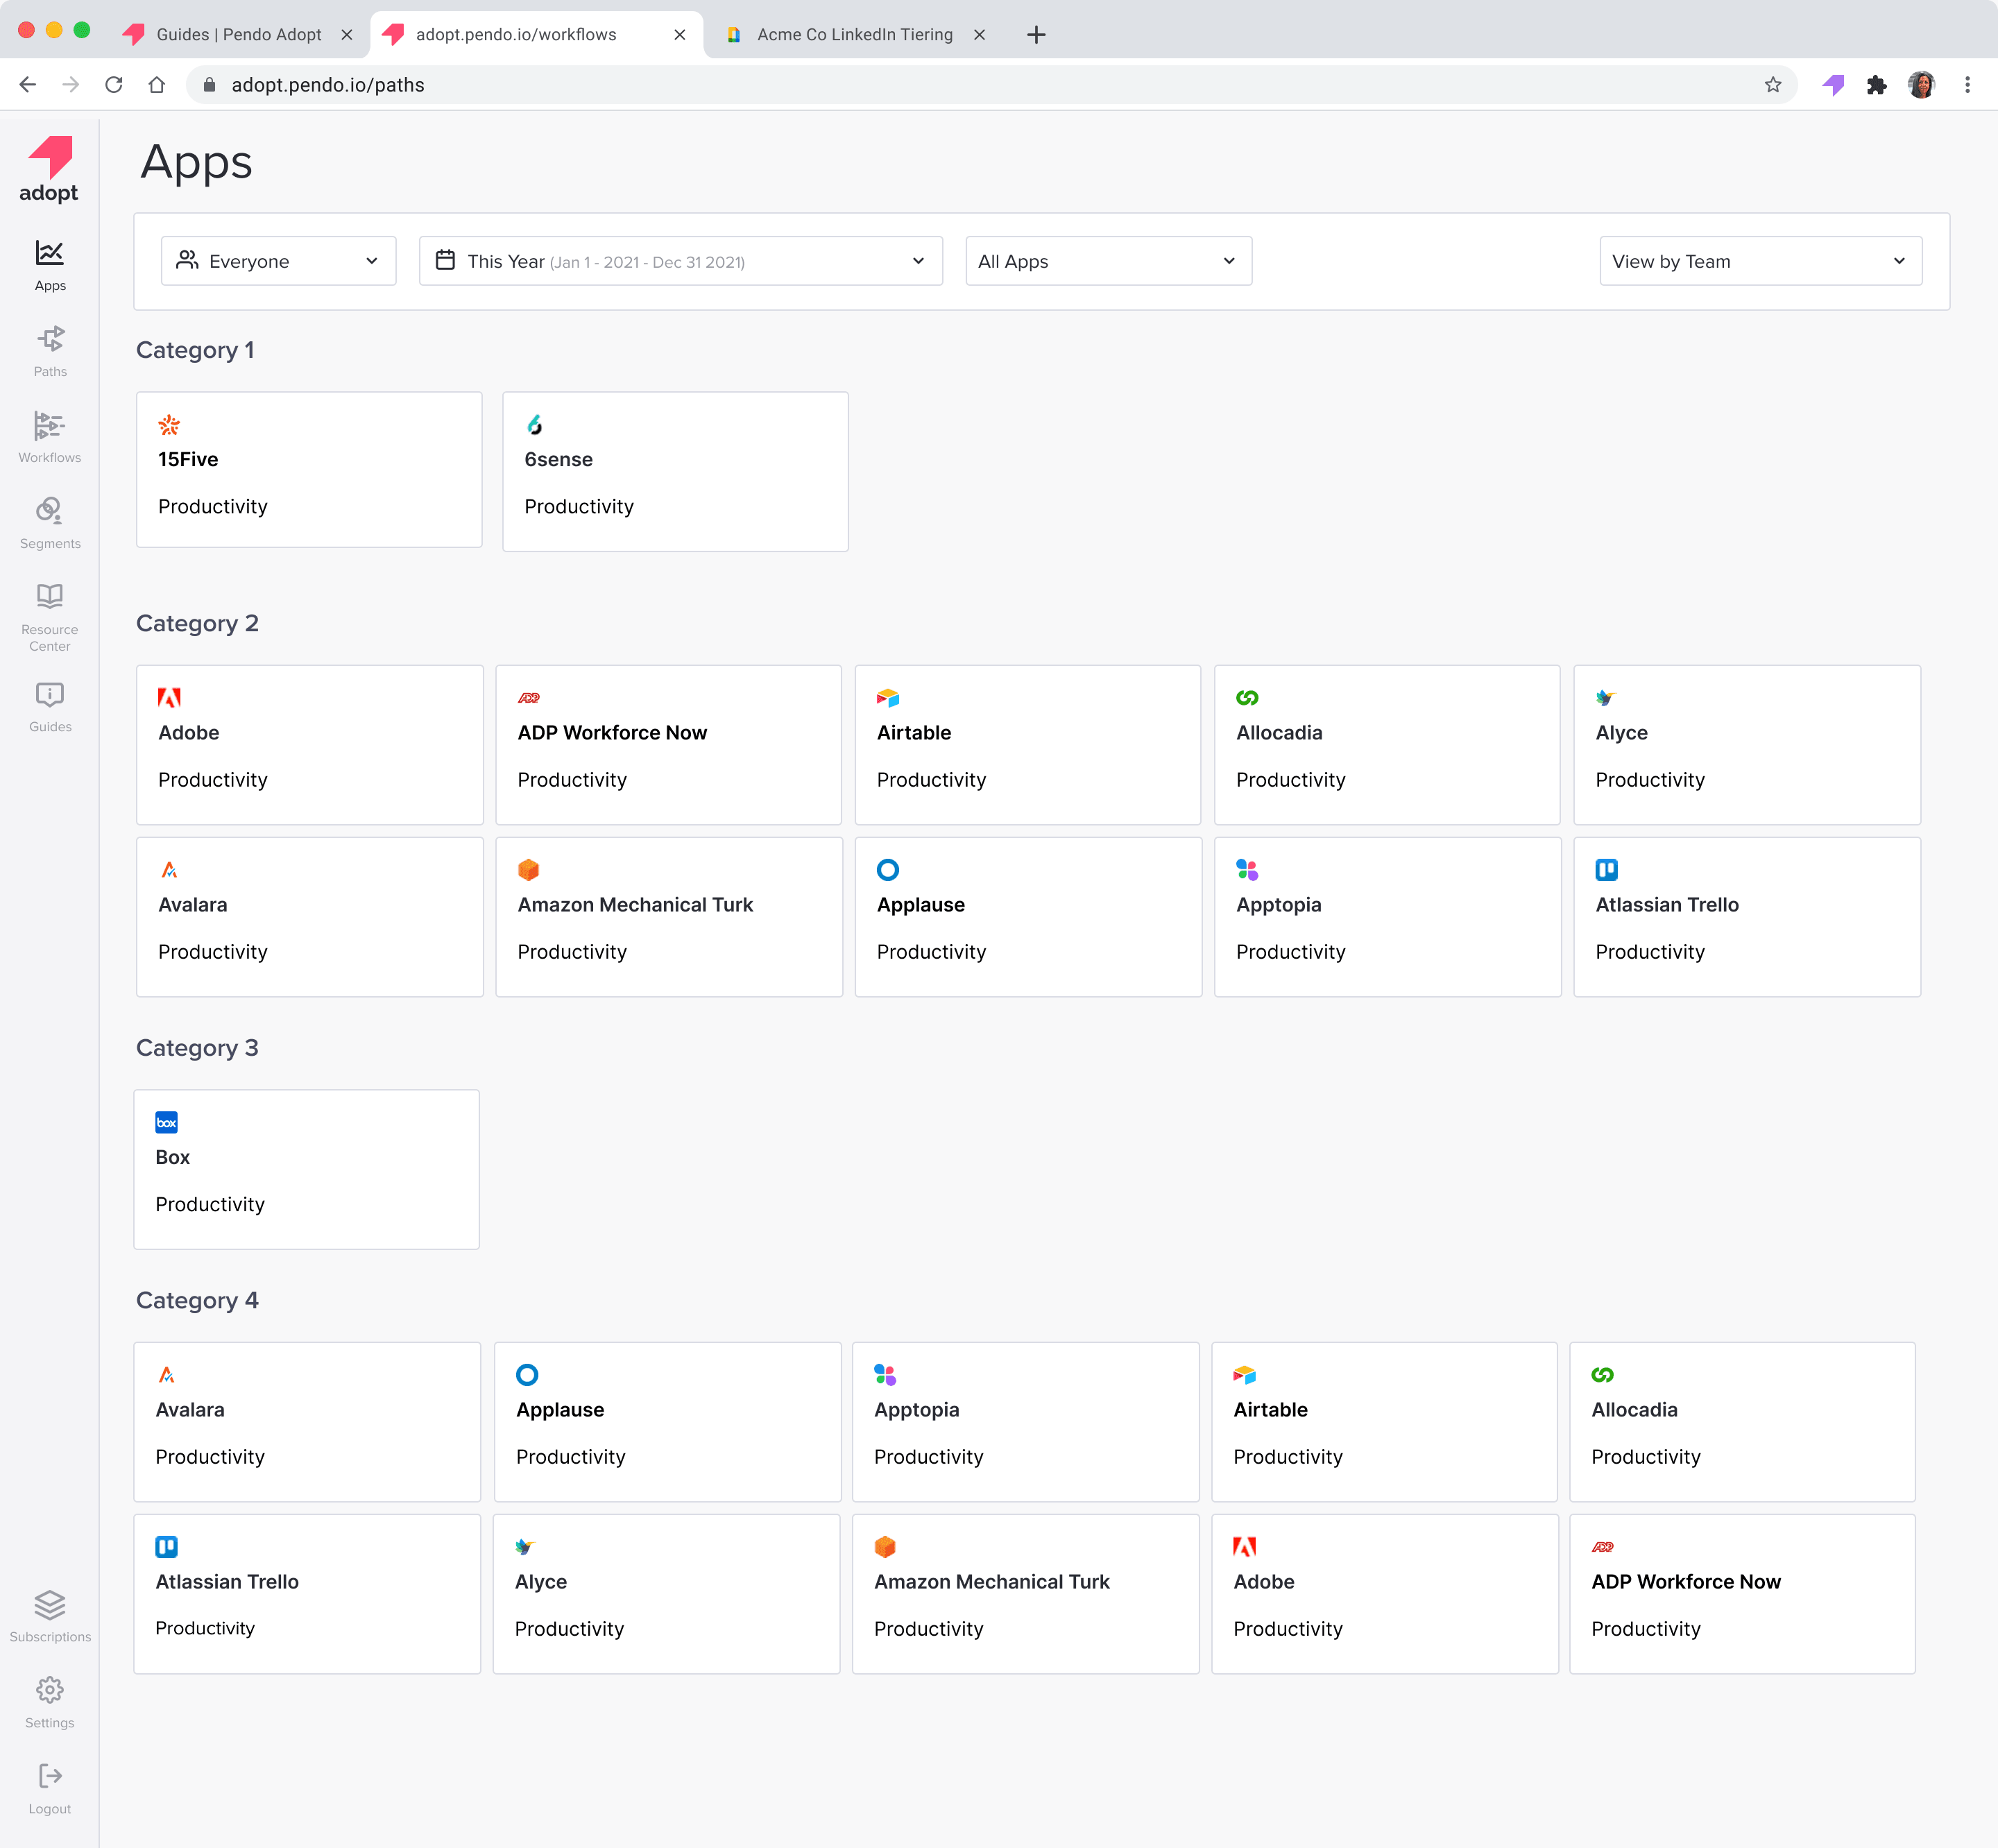
Task: Open Guides from the sidebar
Action: click(x=50, y=707)
